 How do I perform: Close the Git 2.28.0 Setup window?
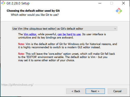pyautogui.click(x=123, y=3)
